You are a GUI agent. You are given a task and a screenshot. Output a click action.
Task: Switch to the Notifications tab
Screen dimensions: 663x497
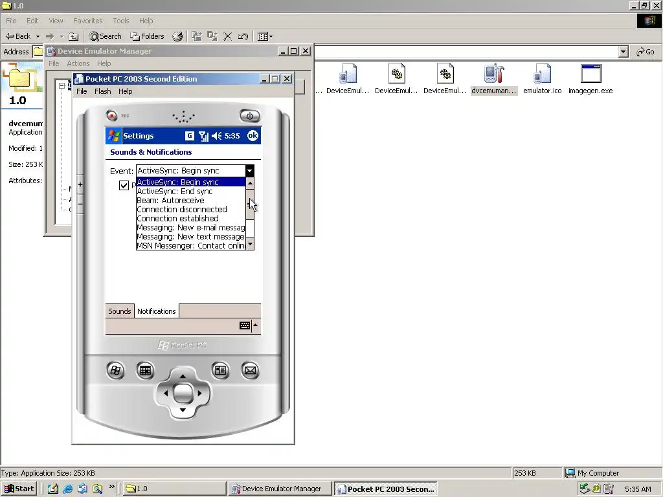[157, 311]
